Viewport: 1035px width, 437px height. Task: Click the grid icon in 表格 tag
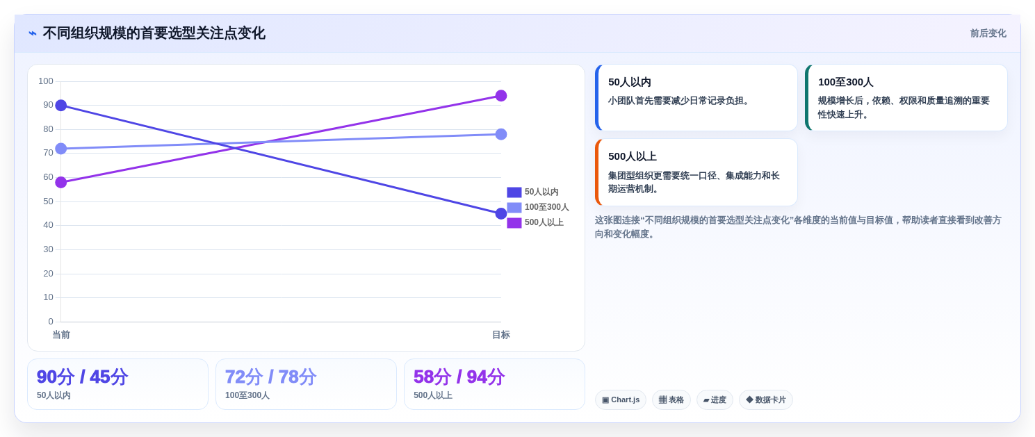662,400
